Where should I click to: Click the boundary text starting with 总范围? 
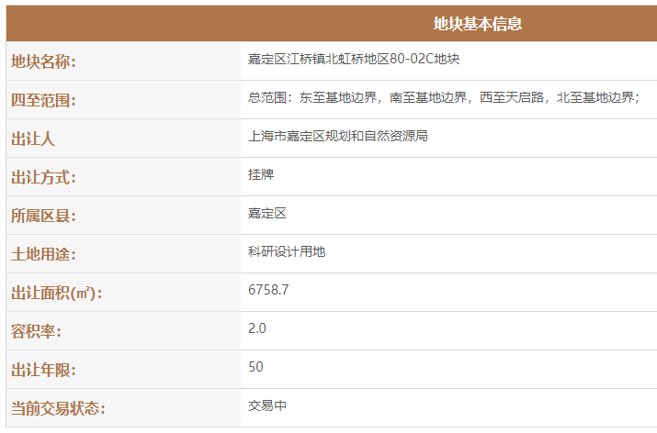[x=444, y=97]
